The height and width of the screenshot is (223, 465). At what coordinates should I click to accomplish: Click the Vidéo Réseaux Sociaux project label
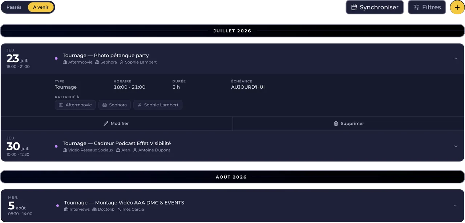pos(90,150)
